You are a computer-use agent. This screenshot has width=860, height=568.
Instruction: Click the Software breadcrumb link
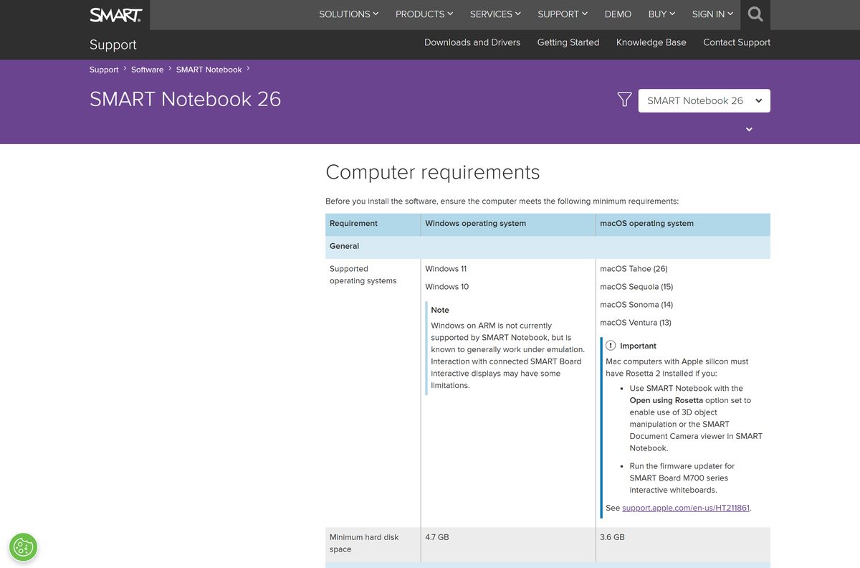click(x=148, y=70)
